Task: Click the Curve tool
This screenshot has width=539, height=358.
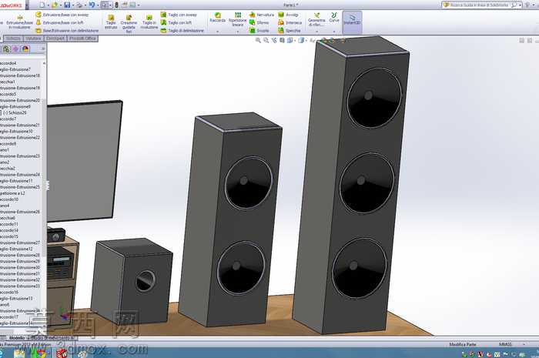Action: tap(333, 18)
